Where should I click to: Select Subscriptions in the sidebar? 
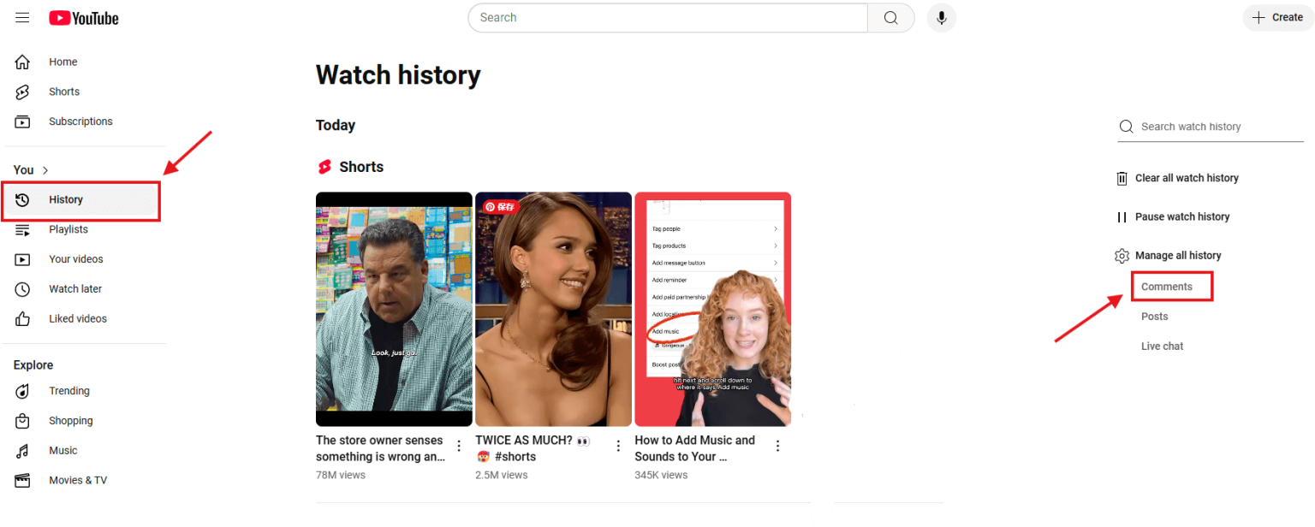[x=80, y=121]
